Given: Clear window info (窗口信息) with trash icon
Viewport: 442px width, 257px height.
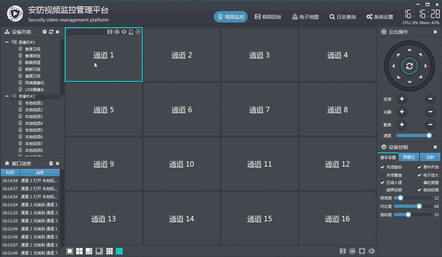Looking at the screenshot, I should 51,163.
